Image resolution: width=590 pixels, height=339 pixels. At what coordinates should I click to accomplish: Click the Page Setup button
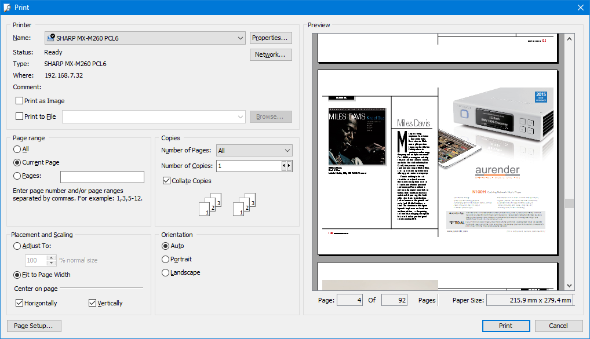(34, 326)
